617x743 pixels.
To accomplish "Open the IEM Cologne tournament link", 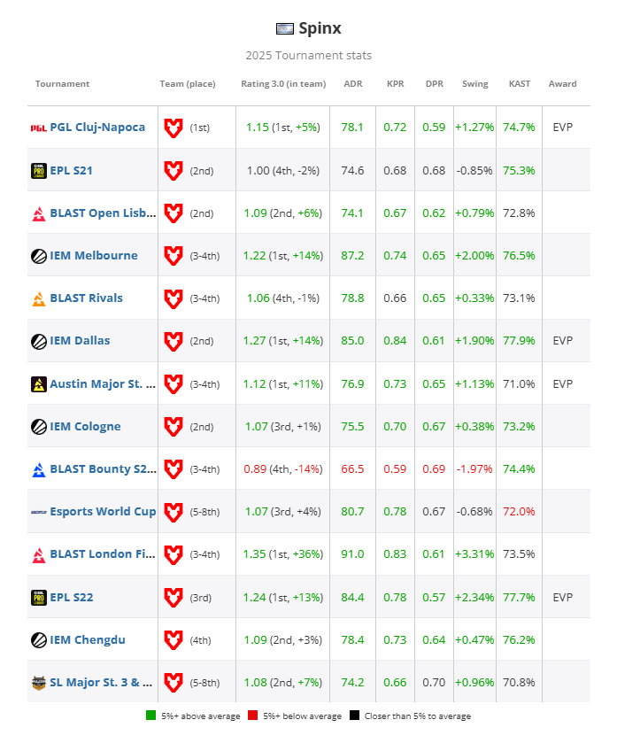I will (85, 427).
